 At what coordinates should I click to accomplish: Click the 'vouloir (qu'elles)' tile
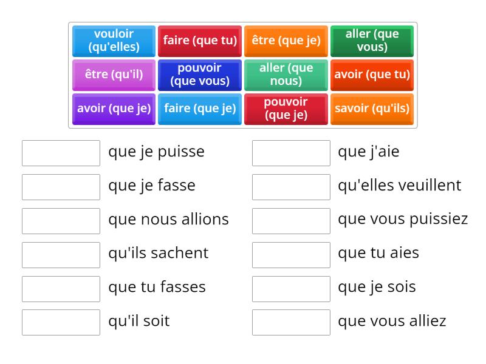click(114, 41)
